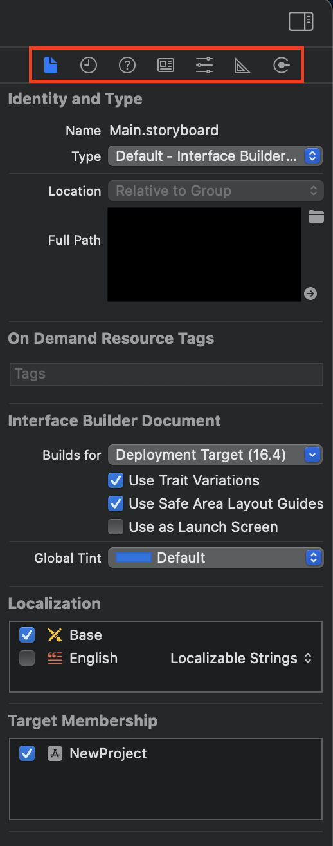This screenshot has width=333, height=846.
Task: Open the Builds for Deployment Target dropdown
Action: [x=215, y=455]
